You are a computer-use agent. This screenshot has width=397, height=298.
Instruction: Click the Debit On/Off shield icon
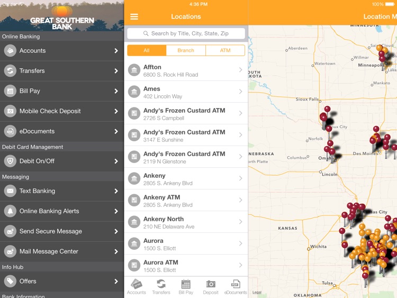[x=10, y=161]
